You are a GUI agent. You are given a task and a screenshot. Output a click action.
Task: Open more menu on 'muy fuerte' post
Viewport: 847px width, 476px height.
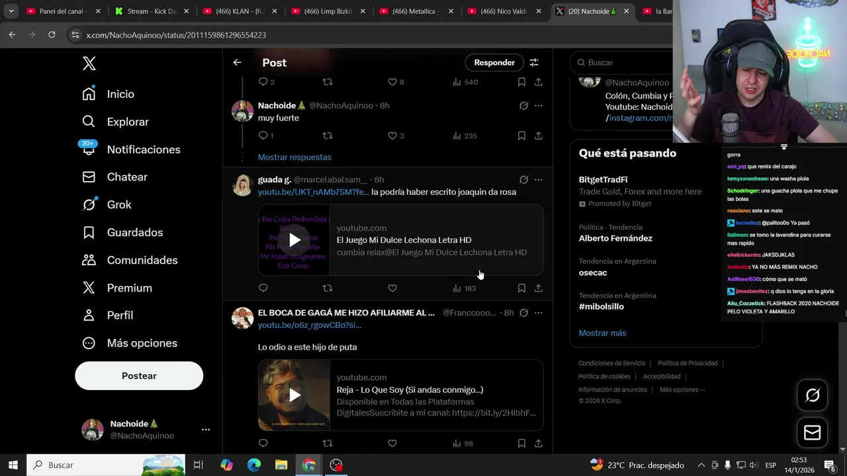(539, 106)
